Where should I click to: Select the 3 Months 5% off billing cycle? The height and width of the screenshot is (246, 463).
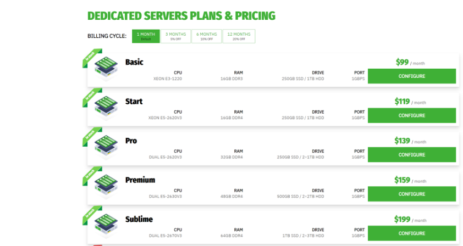tap(176, 36)
